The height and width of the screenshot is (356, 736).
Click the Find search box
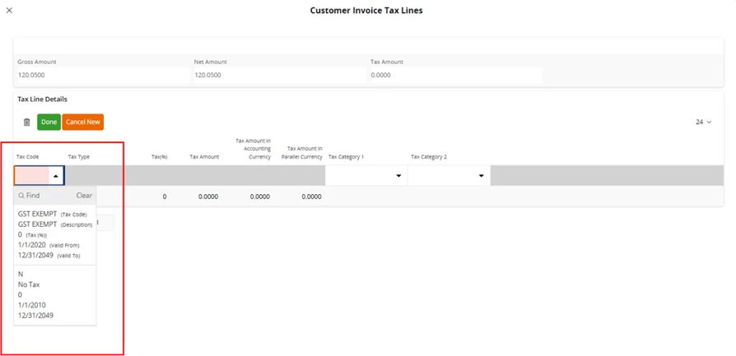click(44, 195)
